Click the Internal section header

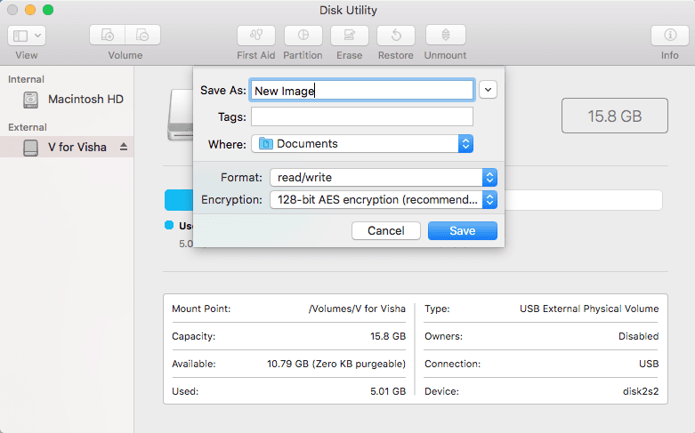tap(26, 79)
